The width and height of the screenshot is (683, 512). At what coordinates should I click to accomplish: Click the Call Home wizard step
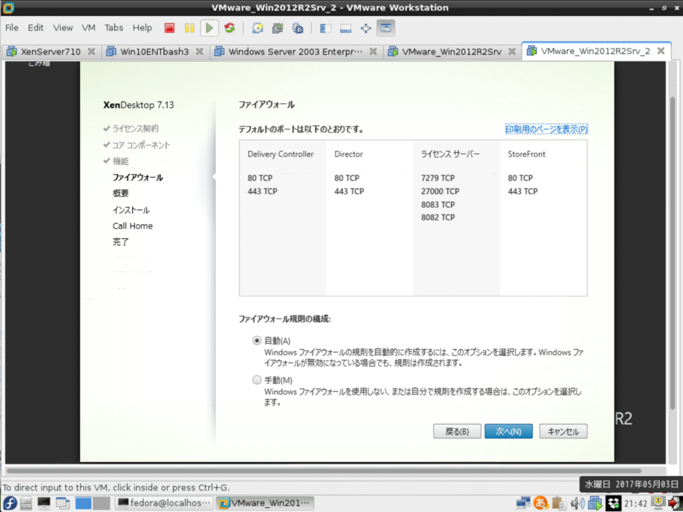[x=133, y=226]
